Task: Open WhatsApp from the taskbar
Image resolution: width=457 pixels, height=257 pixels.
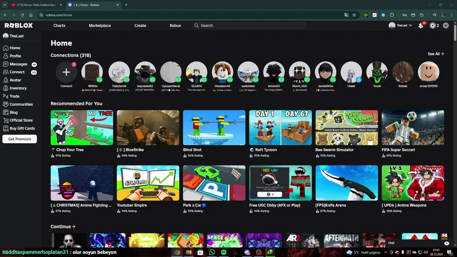Action: pos(212,252)
